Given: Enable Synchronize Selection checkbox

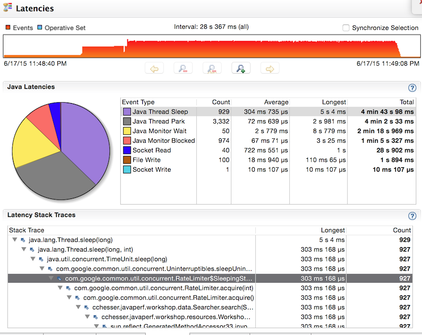Looking at the screenshot, I should 346,28.
